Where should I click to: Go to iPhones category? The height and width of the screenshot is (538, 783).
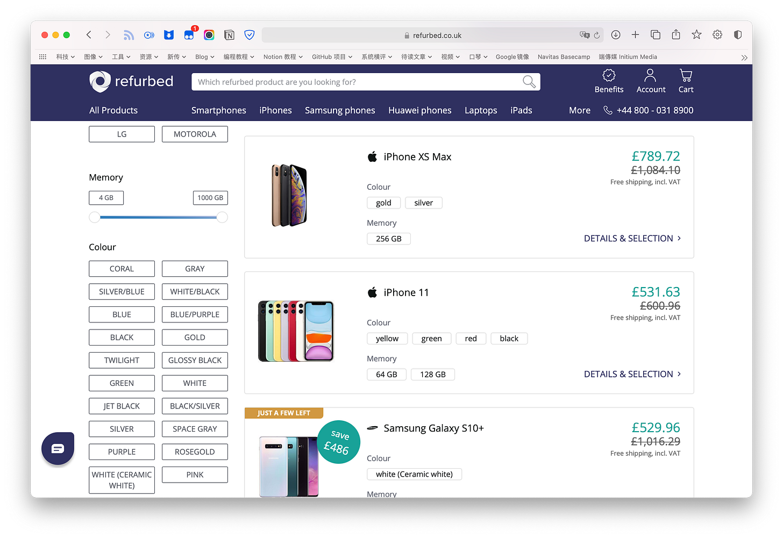pos(275,110)
